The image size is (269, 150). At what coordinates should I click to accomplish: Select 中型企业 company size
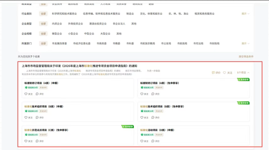coord(89,34)
